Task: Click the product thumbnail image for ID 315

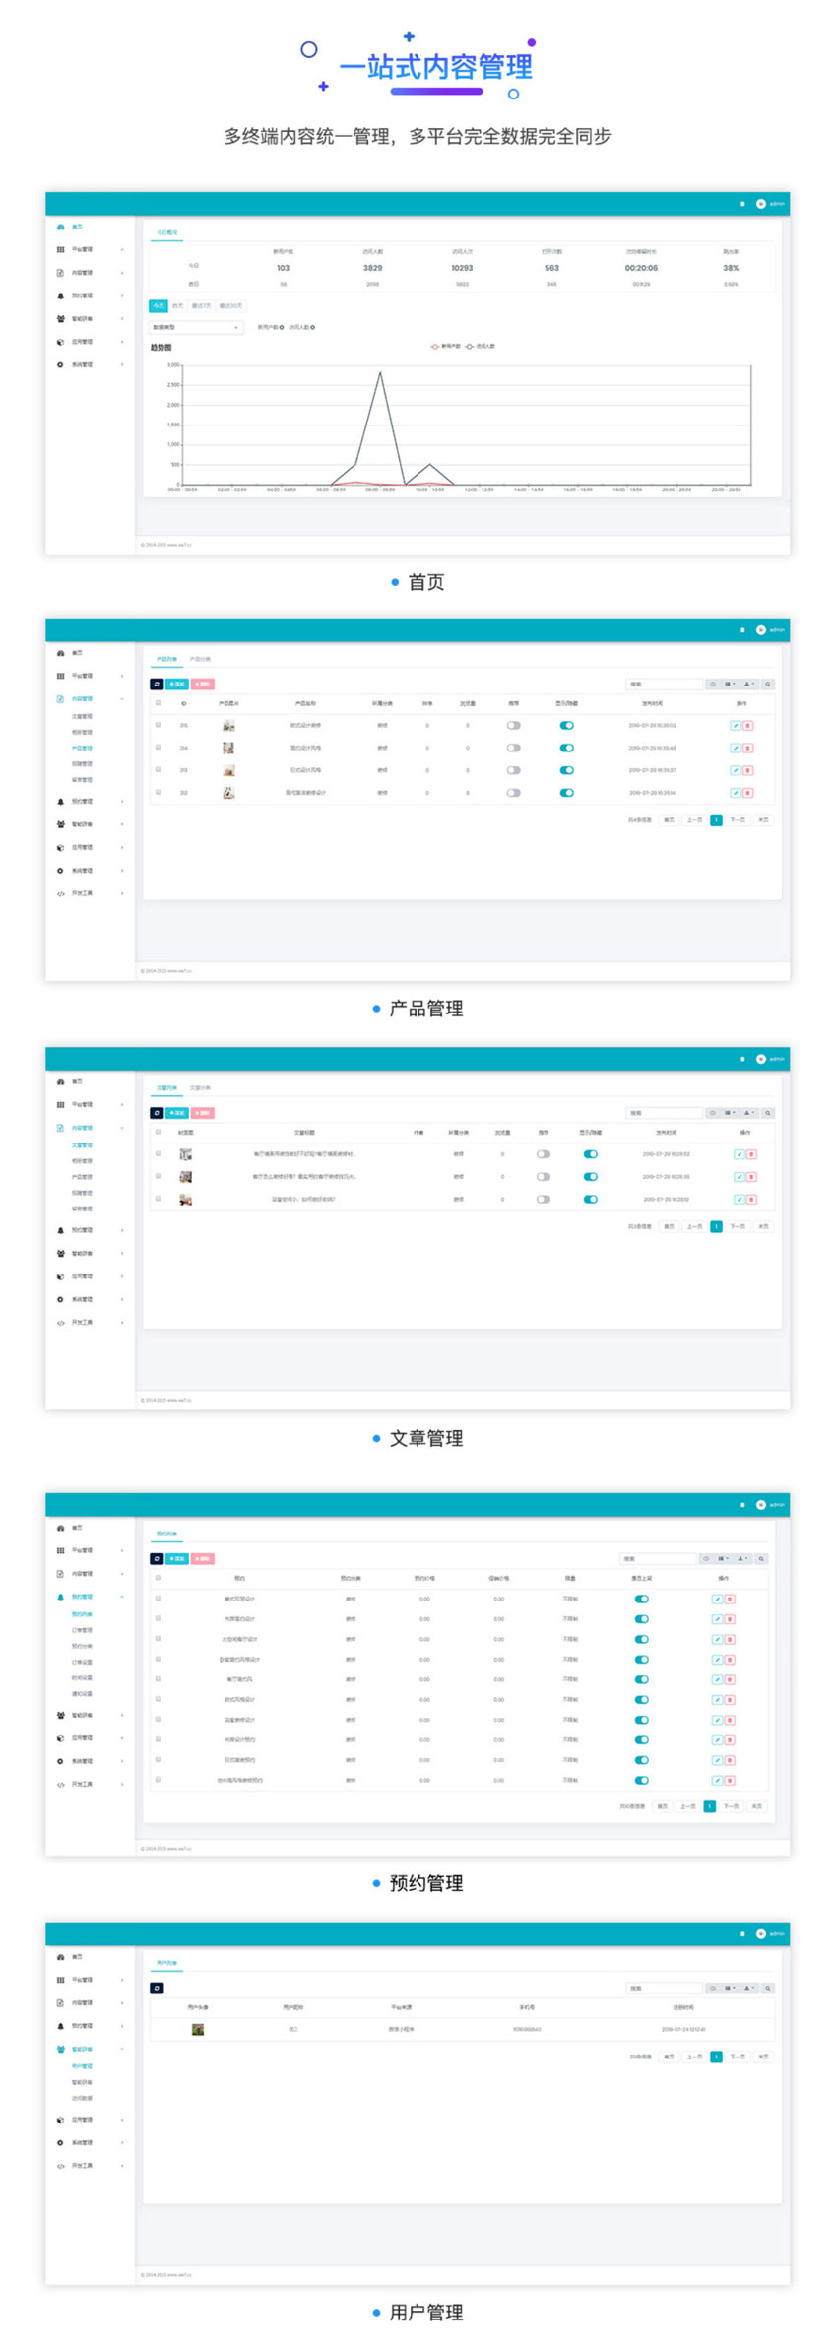Action: [228, 726]
